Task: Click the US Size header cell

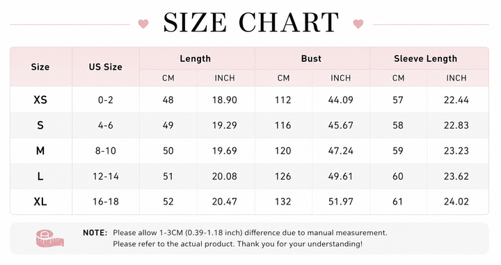Action: (x=106, y=67)
